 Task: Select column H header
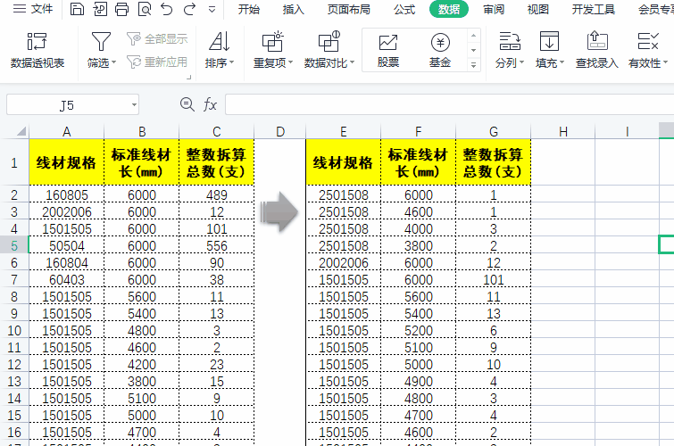pyautogui.click(x=563, y=131)
